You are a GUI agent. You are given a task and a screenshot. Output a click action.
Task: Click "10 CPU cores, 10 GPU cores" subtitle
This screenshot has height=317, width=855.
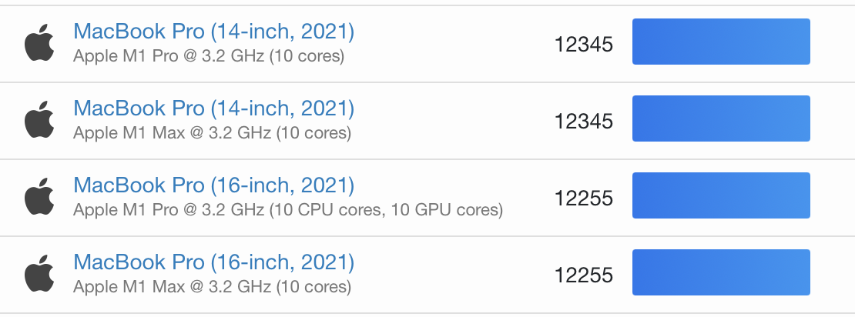(x=288, y=210)
